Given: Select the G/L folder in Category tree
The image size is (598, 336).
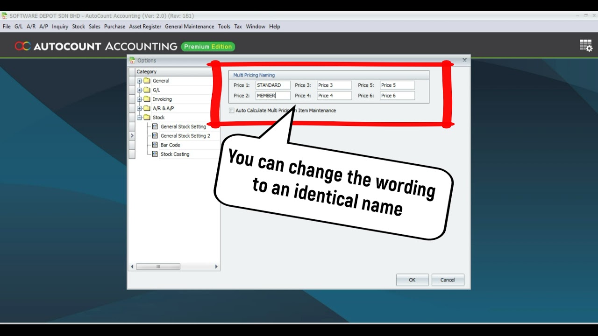Looking at the screenshot, I should click(156, 90).
